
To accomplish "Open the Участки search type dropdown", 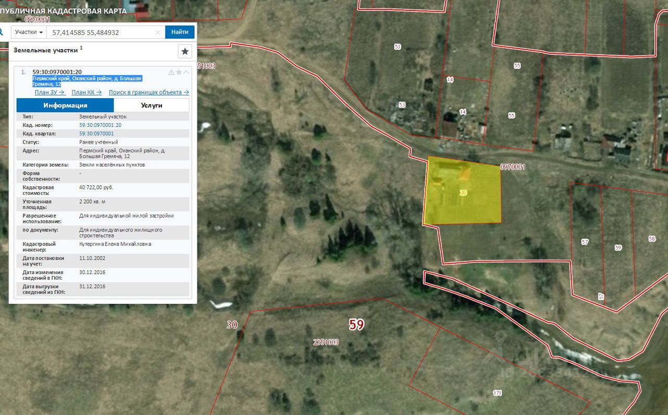I will 29,32.
